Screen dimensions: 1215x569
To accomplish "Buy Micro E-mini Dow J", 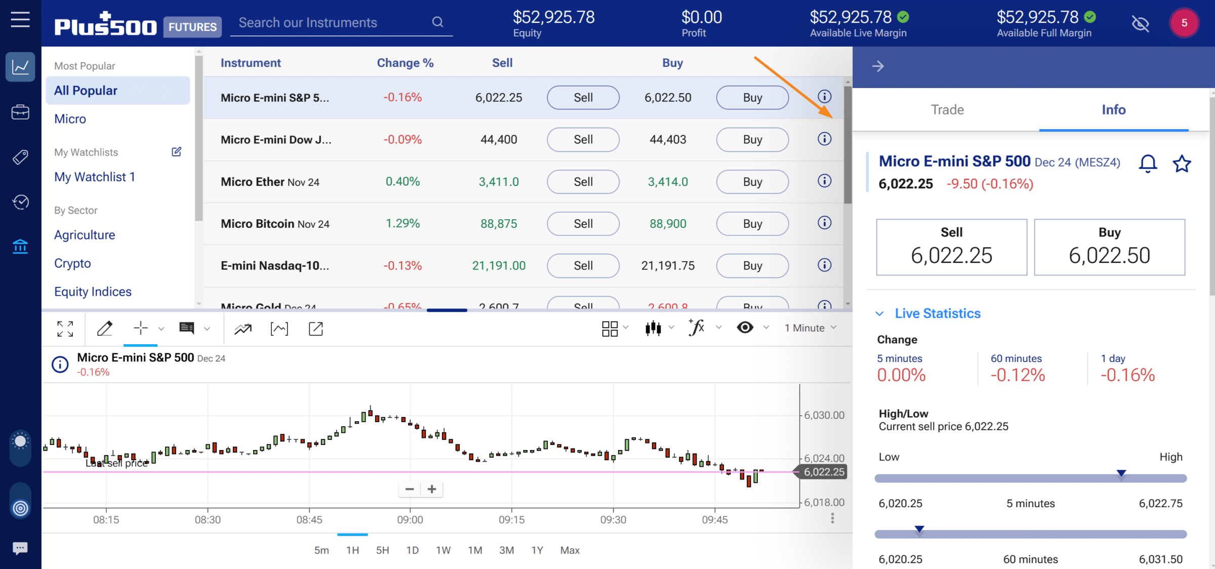I will point(753,140).
